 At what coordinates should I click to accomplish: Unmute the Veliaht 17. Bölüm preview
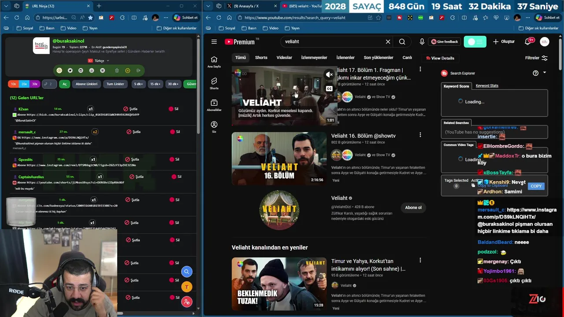[x=329, y=75]
